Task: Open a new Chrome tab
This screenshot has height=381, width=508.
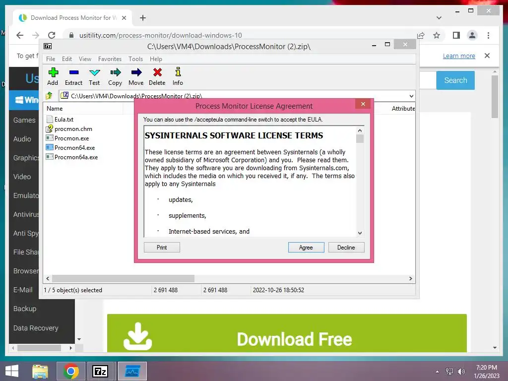Action: click(143, 18)
